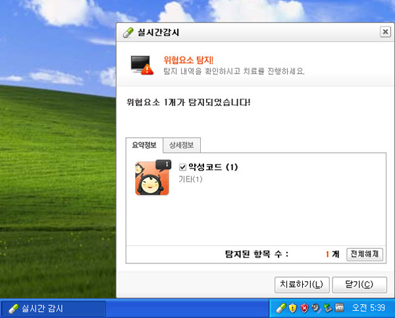Switch to the 상세정보 tab
Viewport: 395px width, 318px height.
180,146
